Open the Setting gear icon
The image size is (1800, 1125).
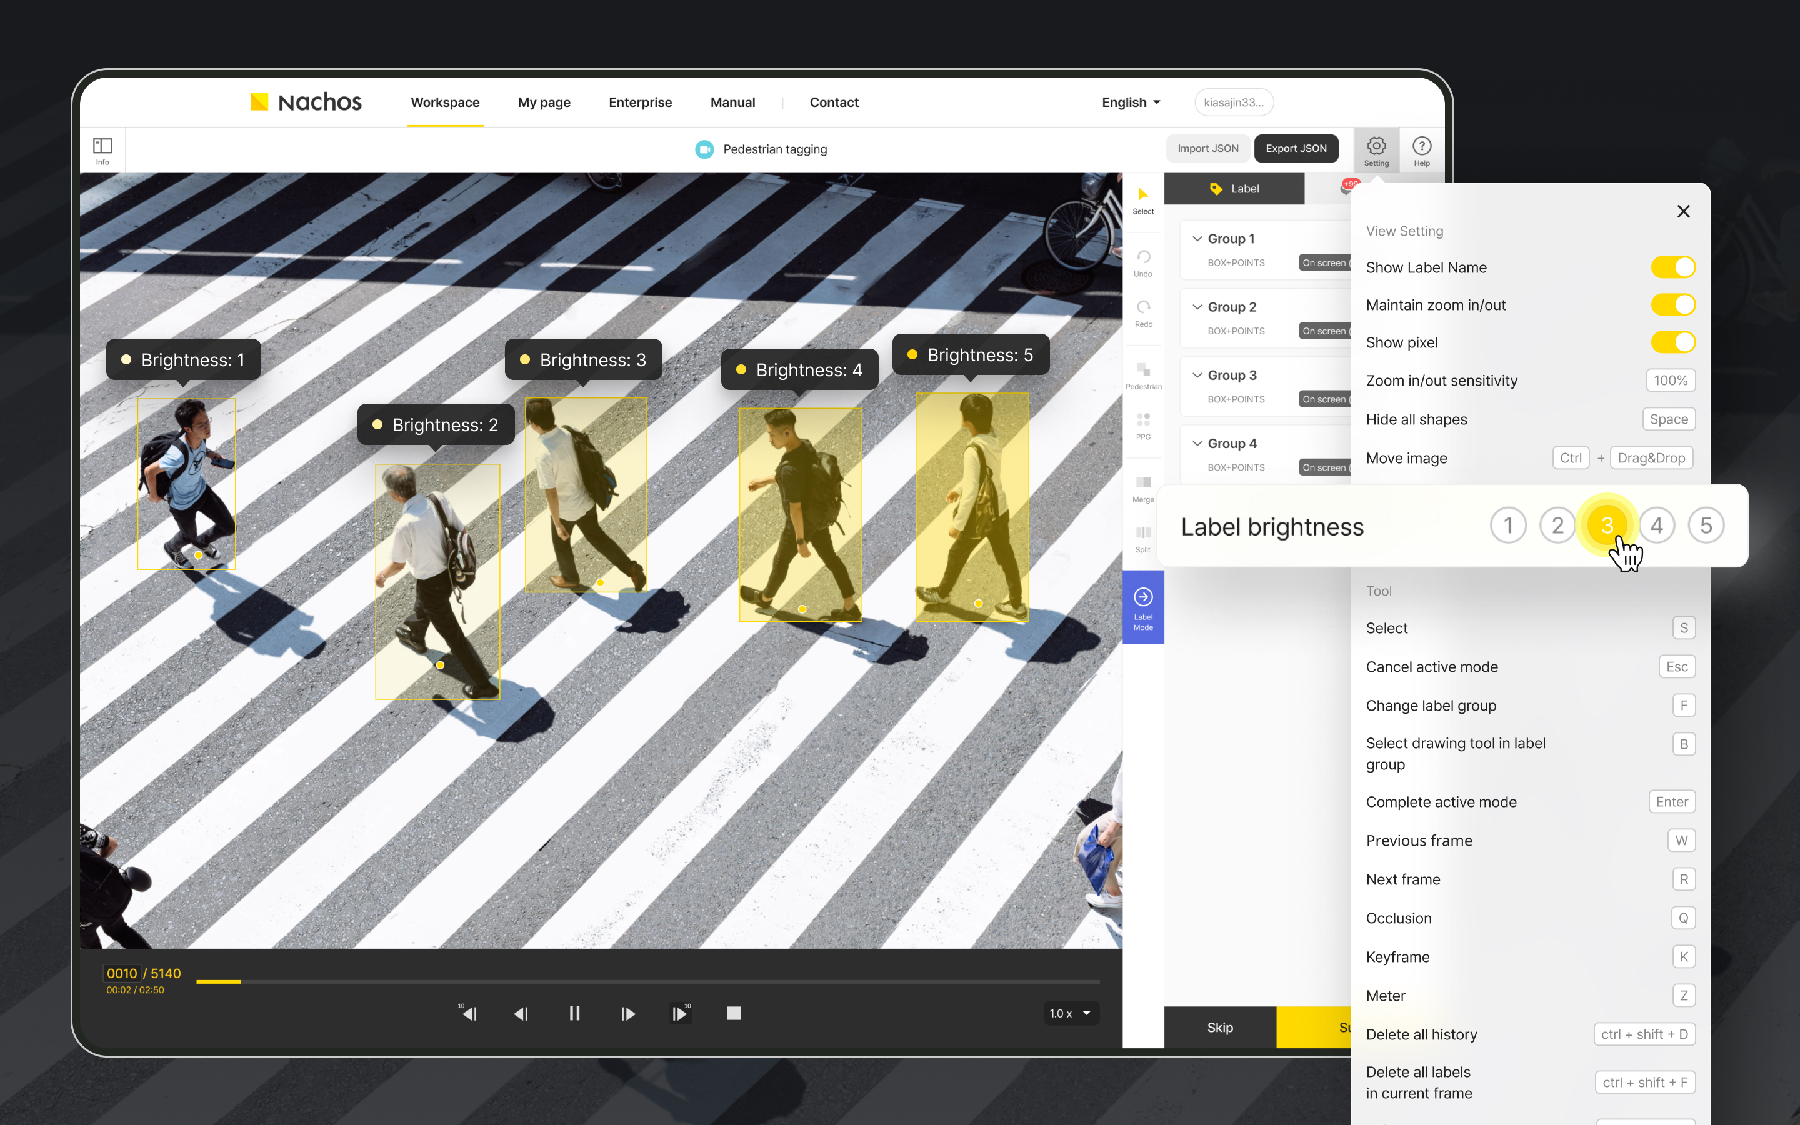[1376, 149]
